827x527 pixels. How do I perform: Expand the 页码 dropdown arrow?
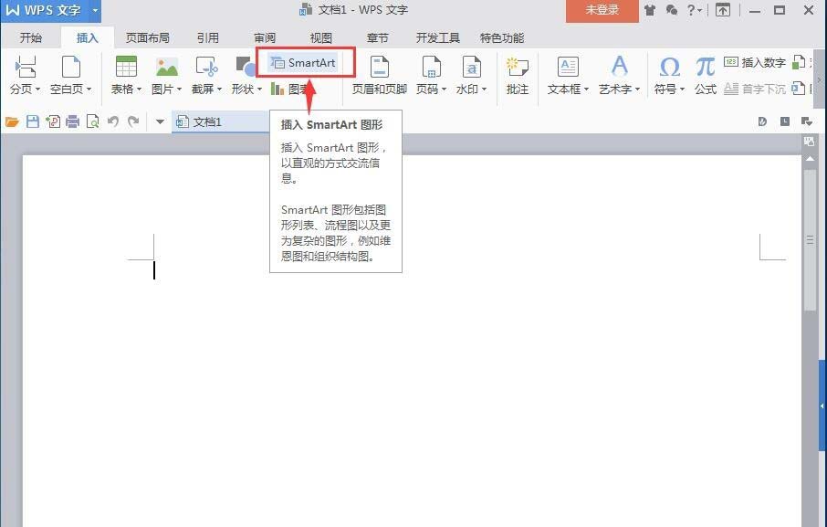[x=444, y=90]
